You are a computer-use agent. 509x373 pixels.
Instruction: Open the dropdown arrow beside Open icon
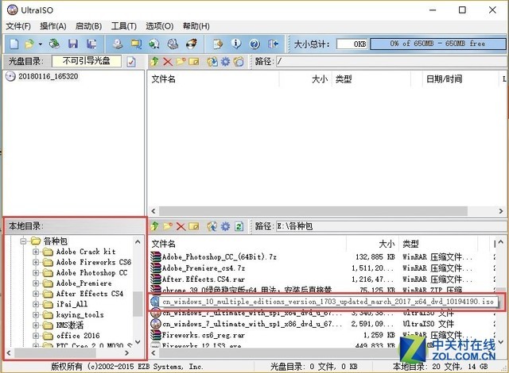[41, 44]
